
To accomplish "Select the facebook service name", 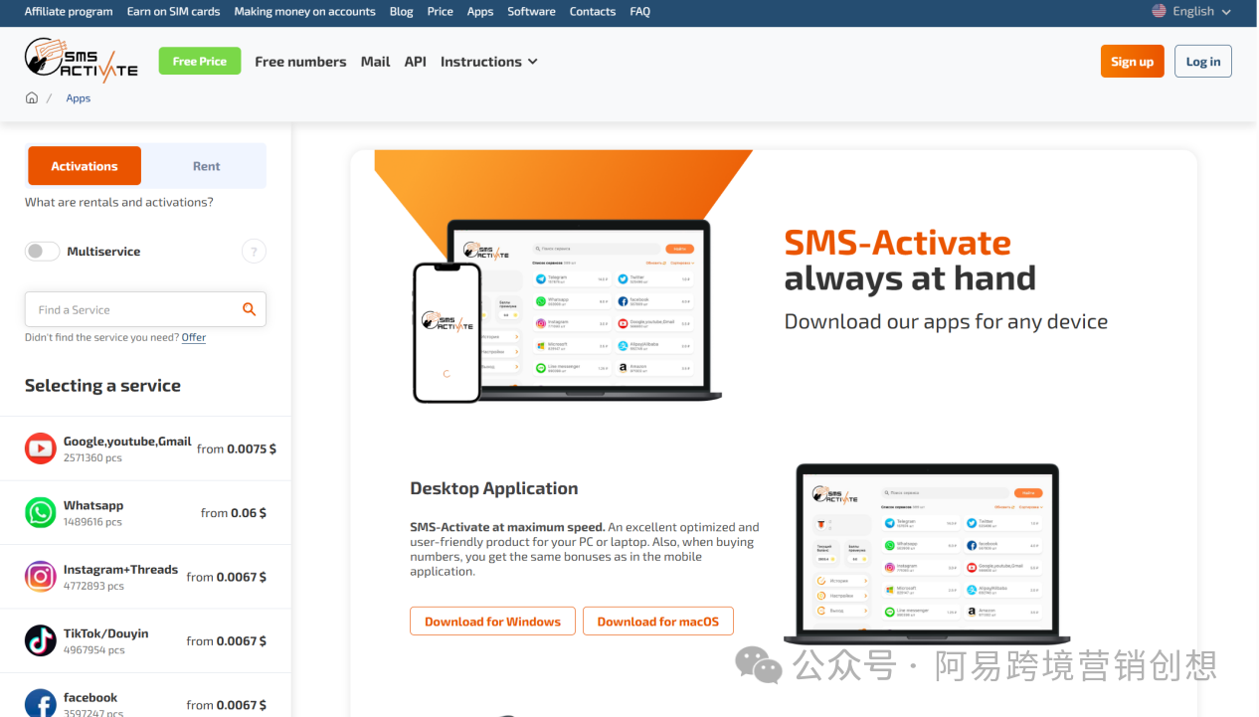I will 90,697.
